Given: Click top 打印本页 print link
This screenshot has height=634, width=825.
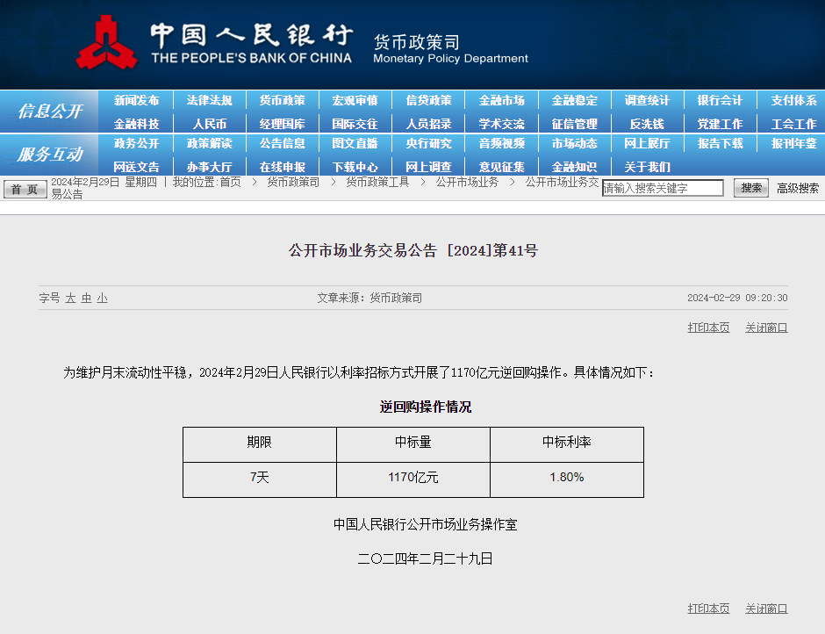Looking at the screenshot, I should click(708, 328).
